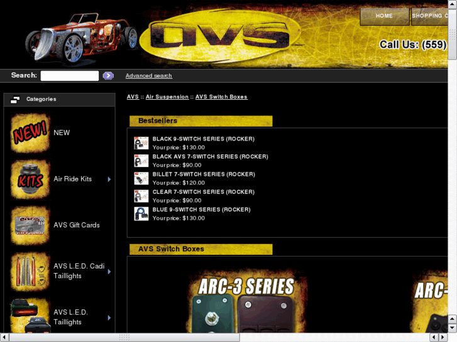Click the hot rod car image in header
457x342 pixels.
(x=82, y=38)
